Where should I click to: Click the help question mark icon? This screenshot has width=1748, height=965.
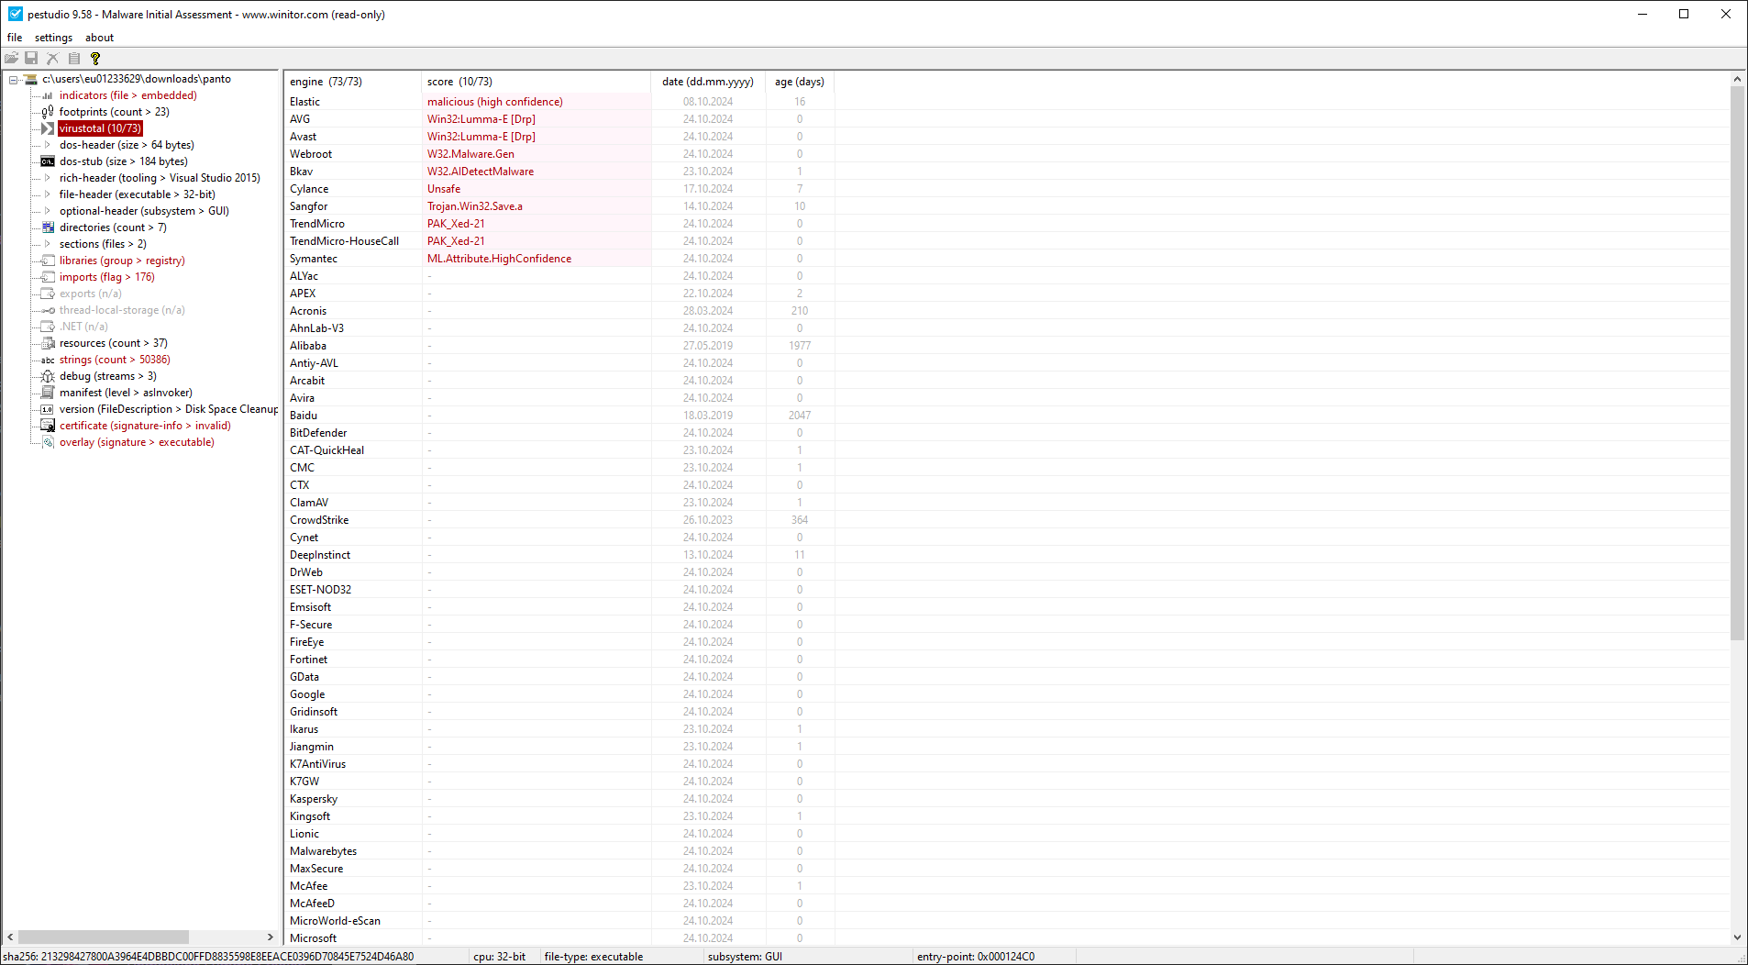tap(94, 58)
